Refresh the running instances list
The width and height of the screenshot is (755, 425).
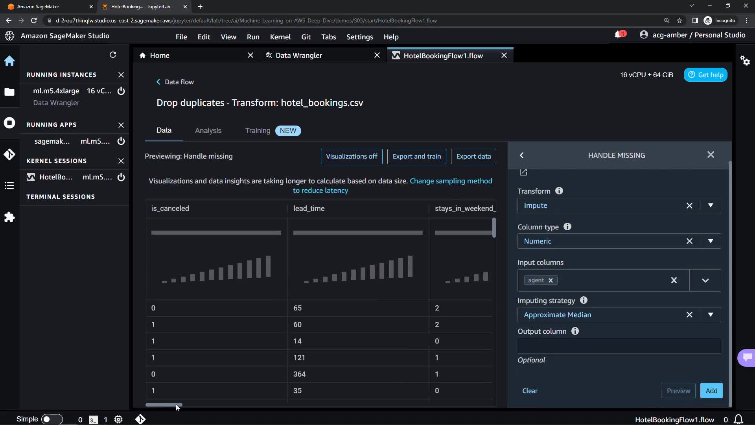113,55
